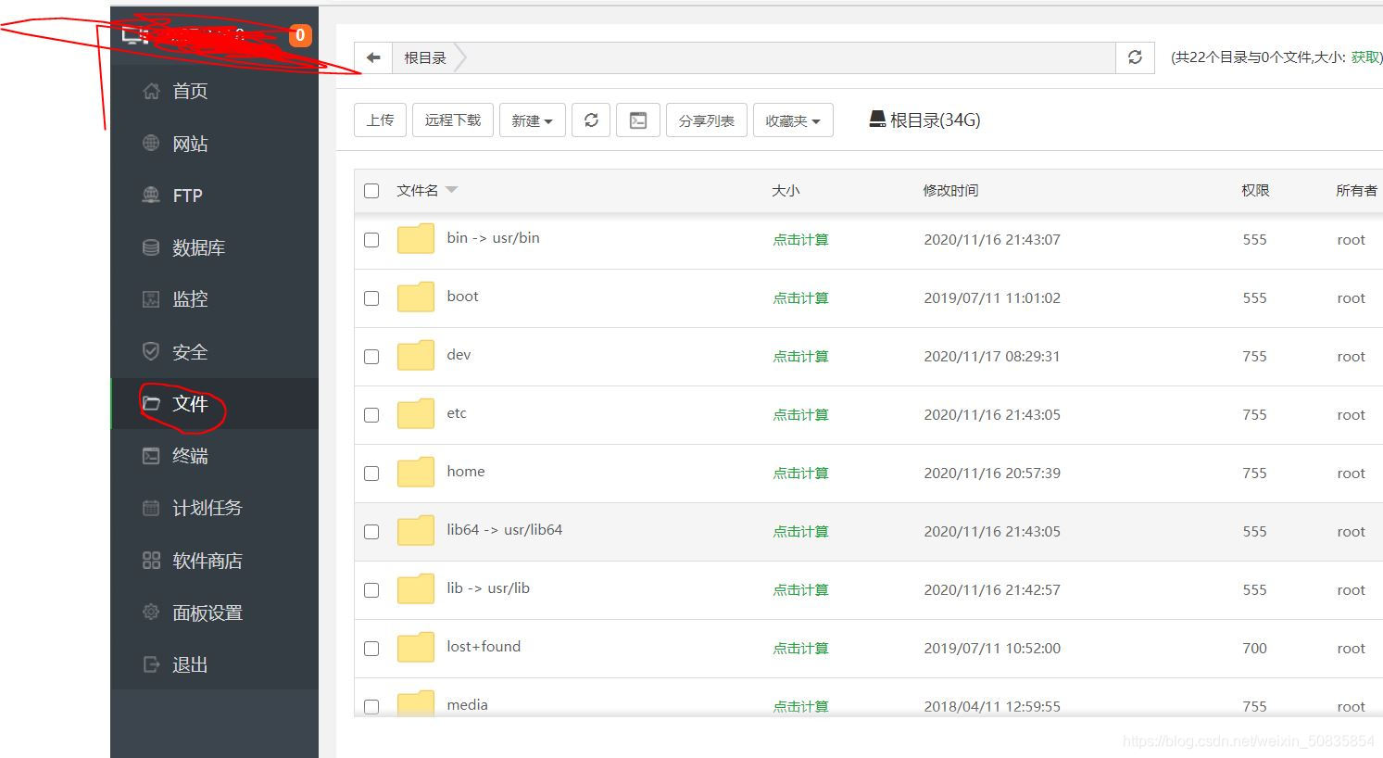This screenshot has width=1383, height=758.
Task: Open 文件 in the sidebar
Action: pos(214,403)
